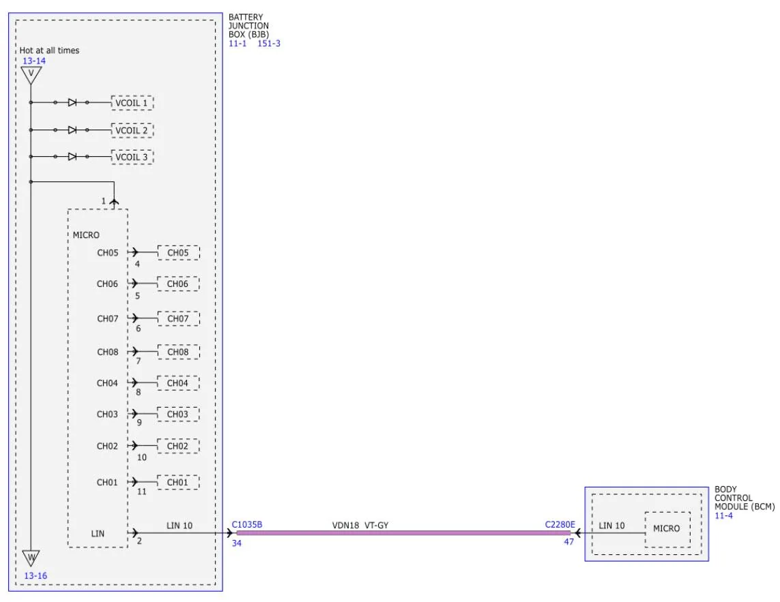
Task: Select the CH02 dashed output box
Action: click(x=178, y=446)
